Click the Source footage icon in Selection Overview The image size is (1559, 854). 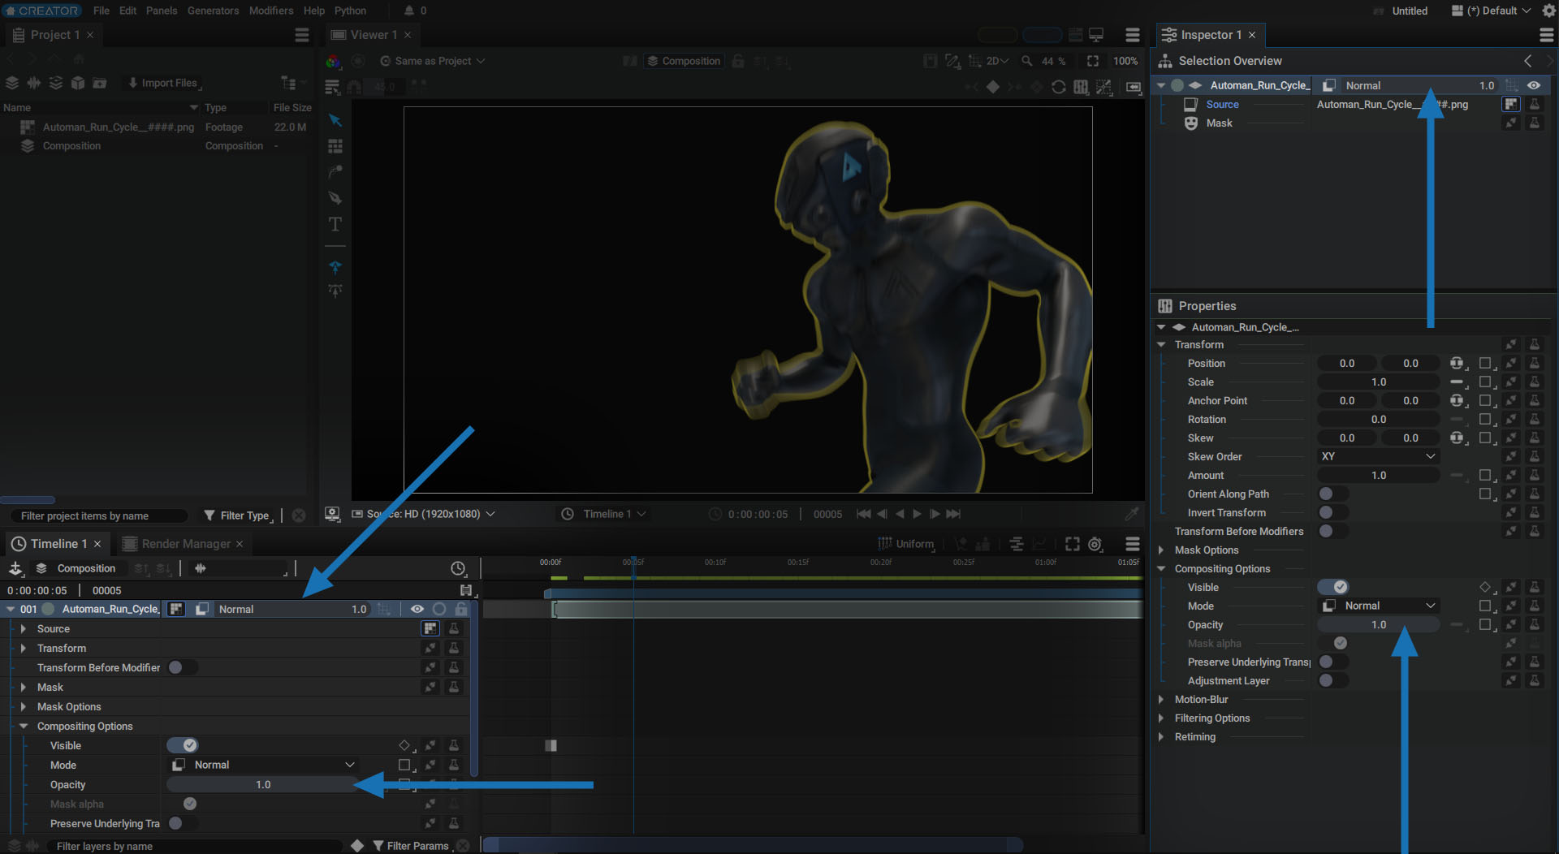[x=1510, y=104]
